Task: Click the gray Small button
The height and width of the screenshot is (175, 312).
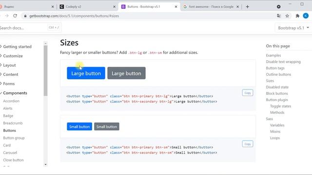Action: (x=107, y=126)
